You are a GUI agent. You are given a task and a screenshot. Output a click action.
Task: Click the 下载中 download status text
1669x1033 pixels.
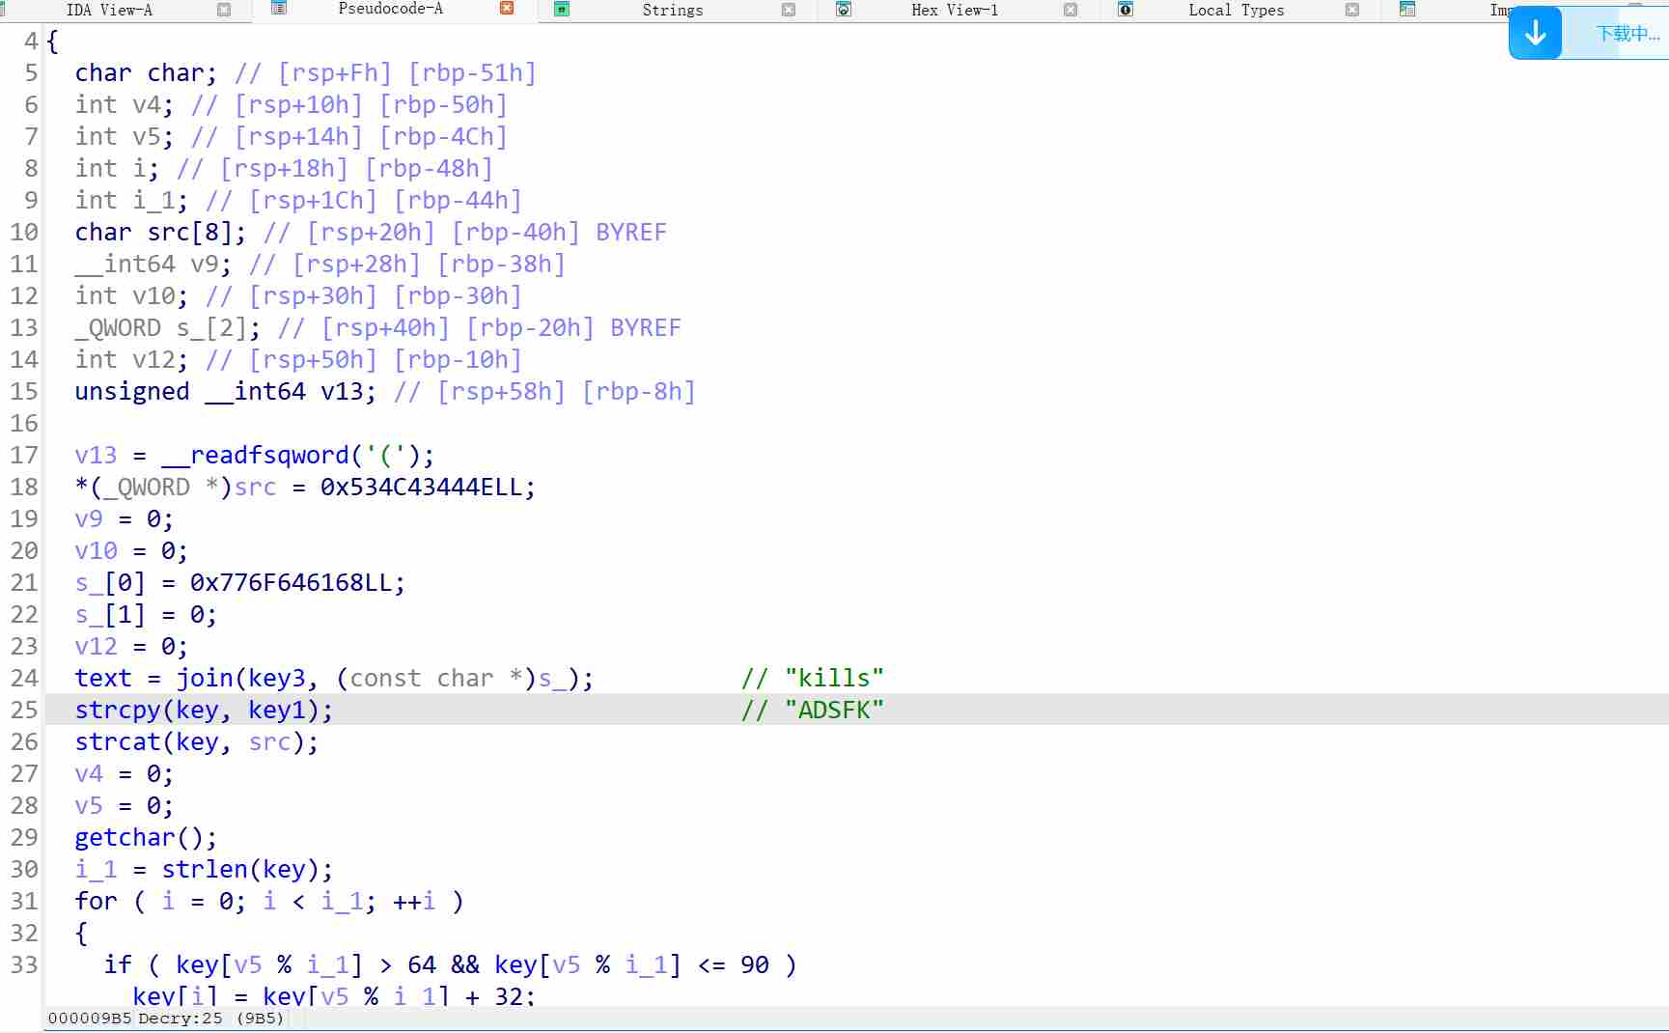click(1627, 34)
